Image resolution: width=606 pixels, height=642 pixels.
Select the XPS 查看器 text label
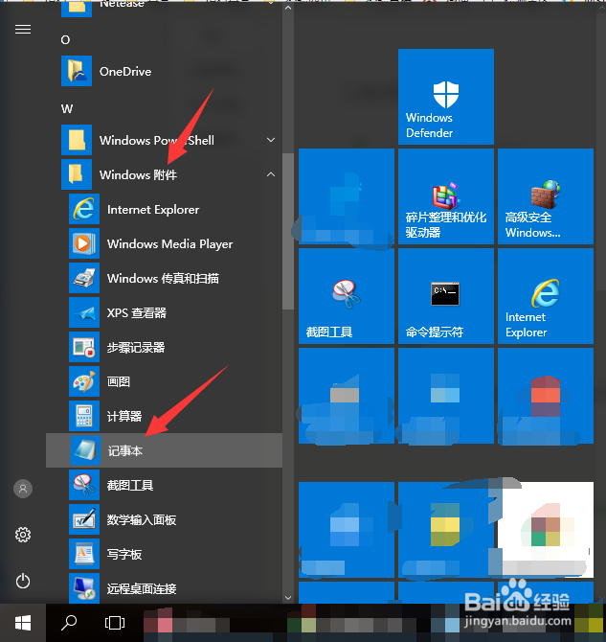coord(137,313)
